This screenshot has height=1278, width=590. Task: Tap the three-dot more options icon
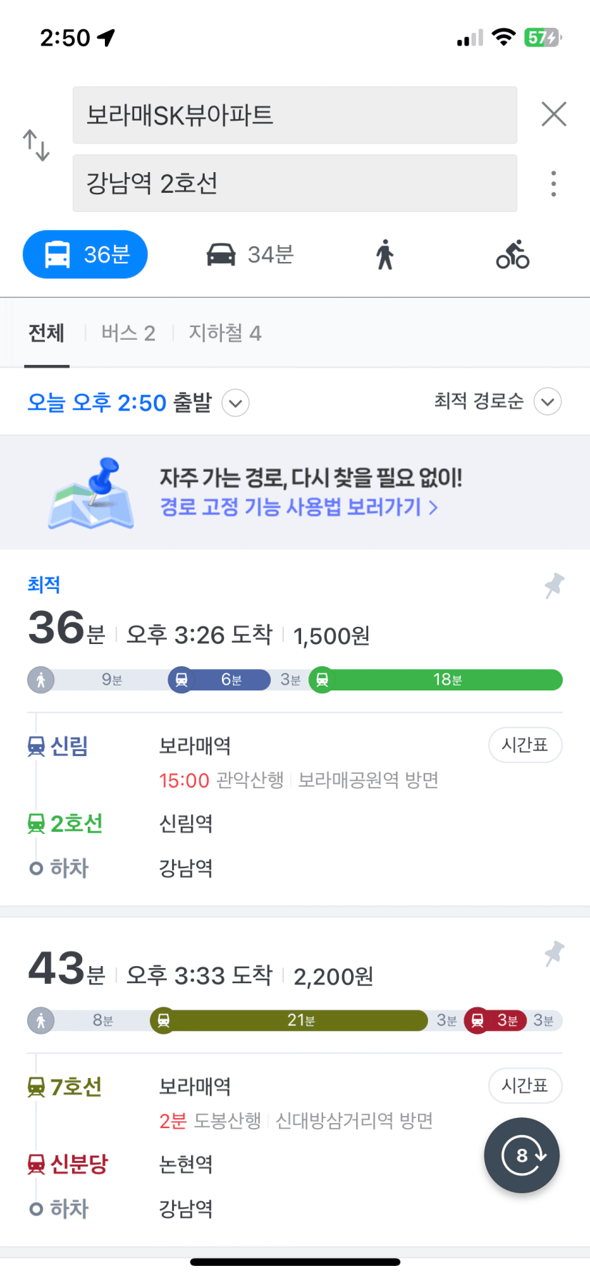(554, 183)
